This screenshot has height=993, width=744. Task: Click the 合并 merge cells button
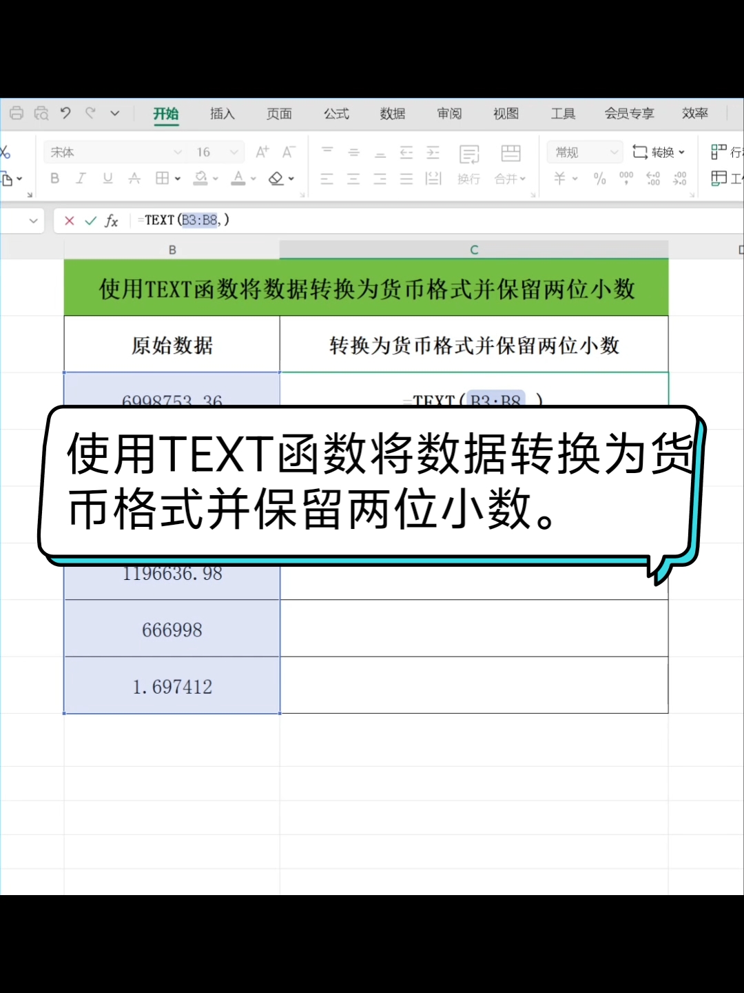[510, 164]
